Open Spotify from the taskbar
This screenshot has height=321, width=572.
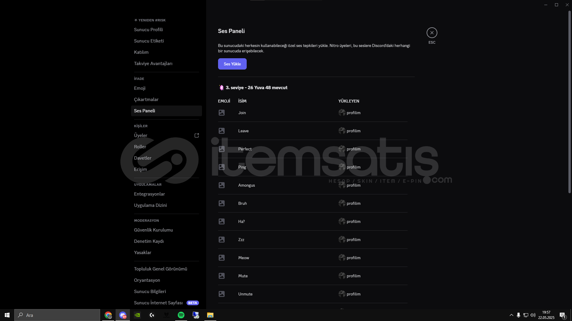181,315
